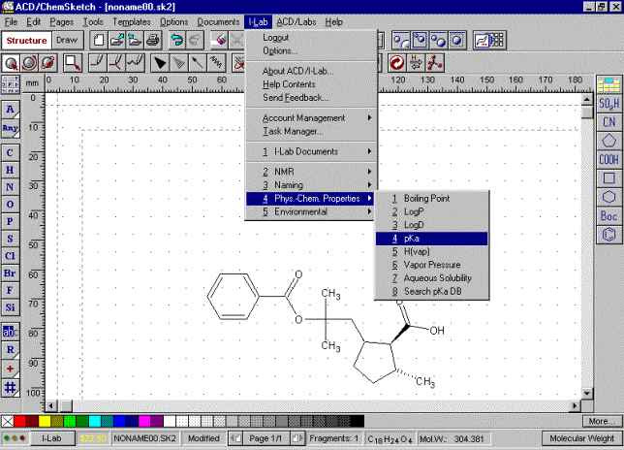Select the Bromine atom button
Screen dimensions: 624x450
[x=10, y=273]
